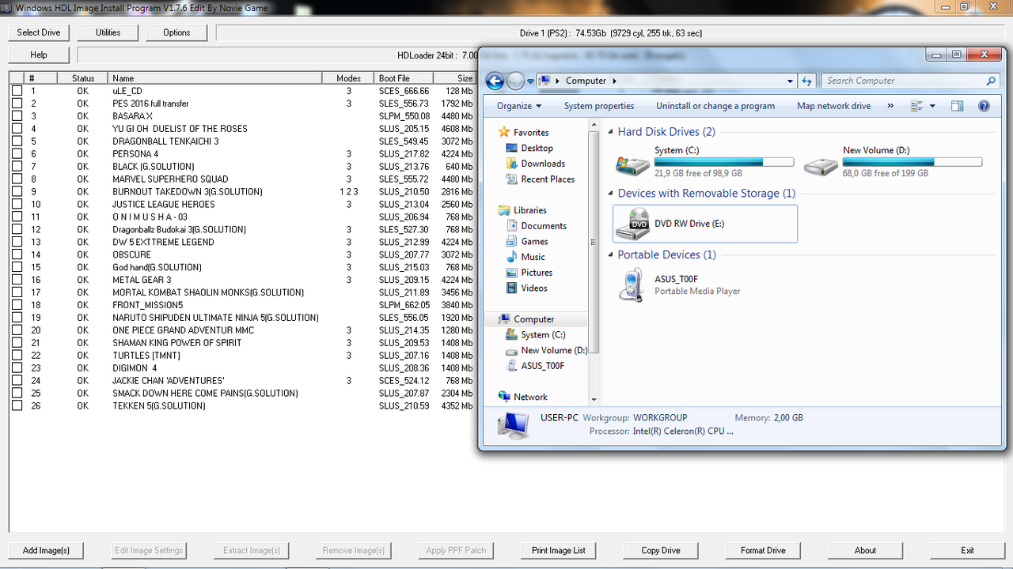Click Map network drive in toolbar
Screen dimensions: 1013x569
click(x=834, y=106)
